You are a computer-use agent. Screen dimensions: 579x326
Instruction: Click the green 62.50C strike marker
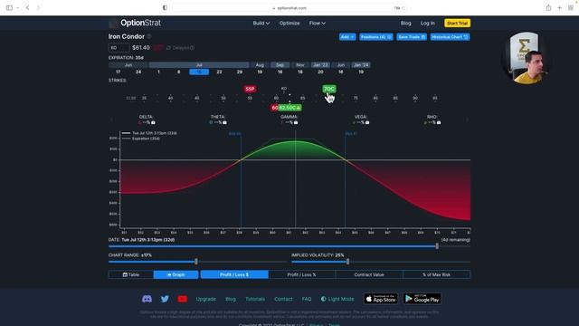coord(290,108)
